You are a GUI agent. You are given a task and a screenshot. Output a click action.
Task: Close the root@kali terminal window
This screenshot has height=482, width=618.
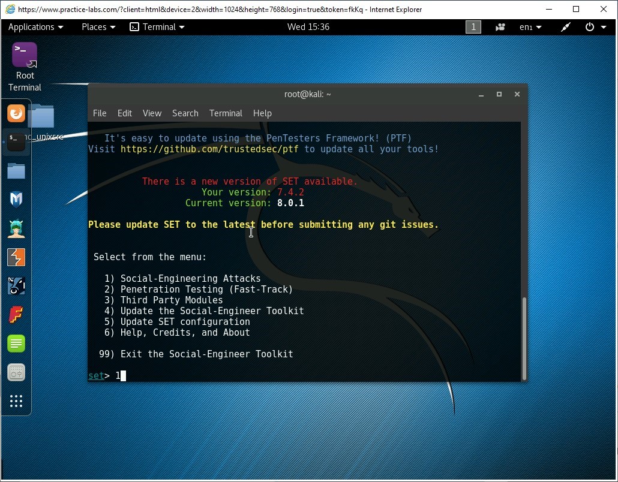click(517, 95)
